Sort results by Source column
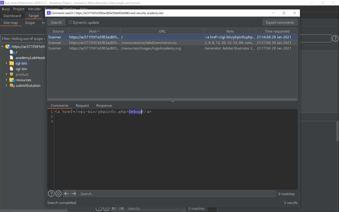 58,31
